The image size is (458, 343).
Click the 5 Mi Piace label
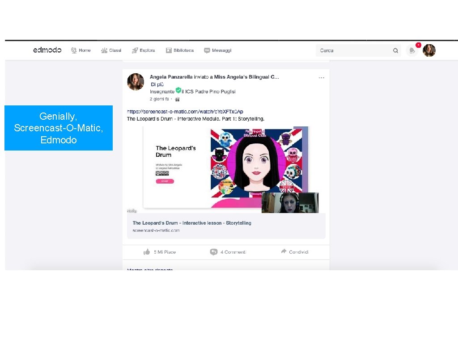coord(165,252)
